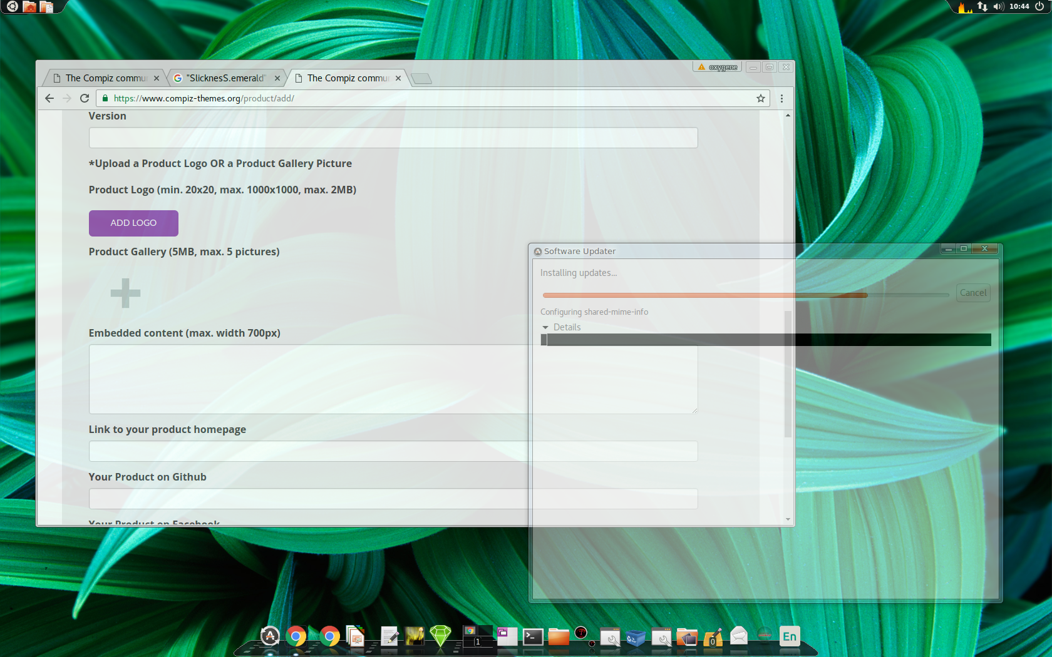Open the yellow dark image icon in dock

(x=415, y=636)
